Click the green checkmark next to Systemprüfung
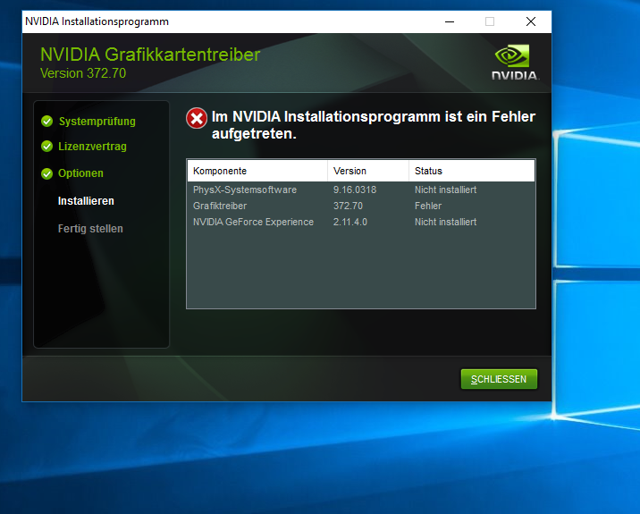The image size is (640, 514). 47,122
